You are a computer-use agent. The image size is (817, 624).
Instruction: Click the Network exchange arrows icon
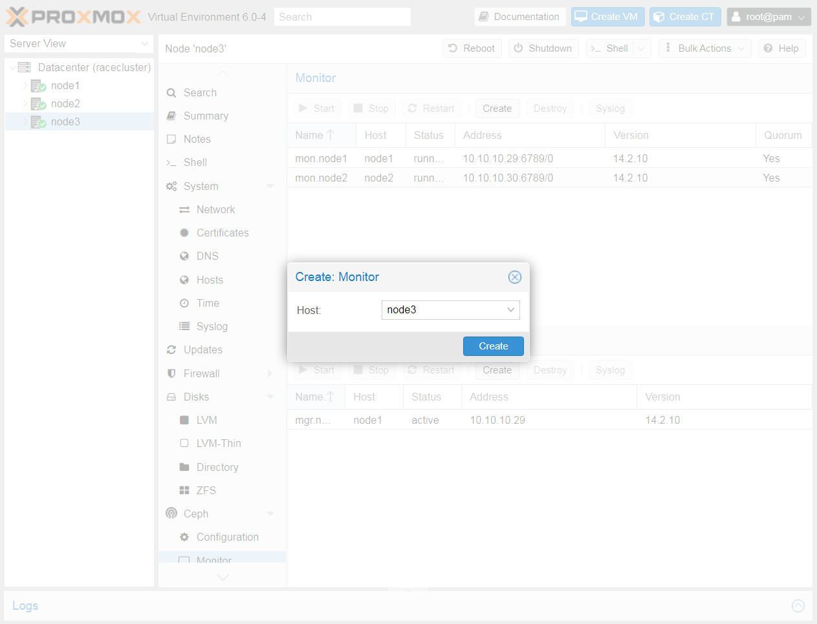[x=184, y=210]
